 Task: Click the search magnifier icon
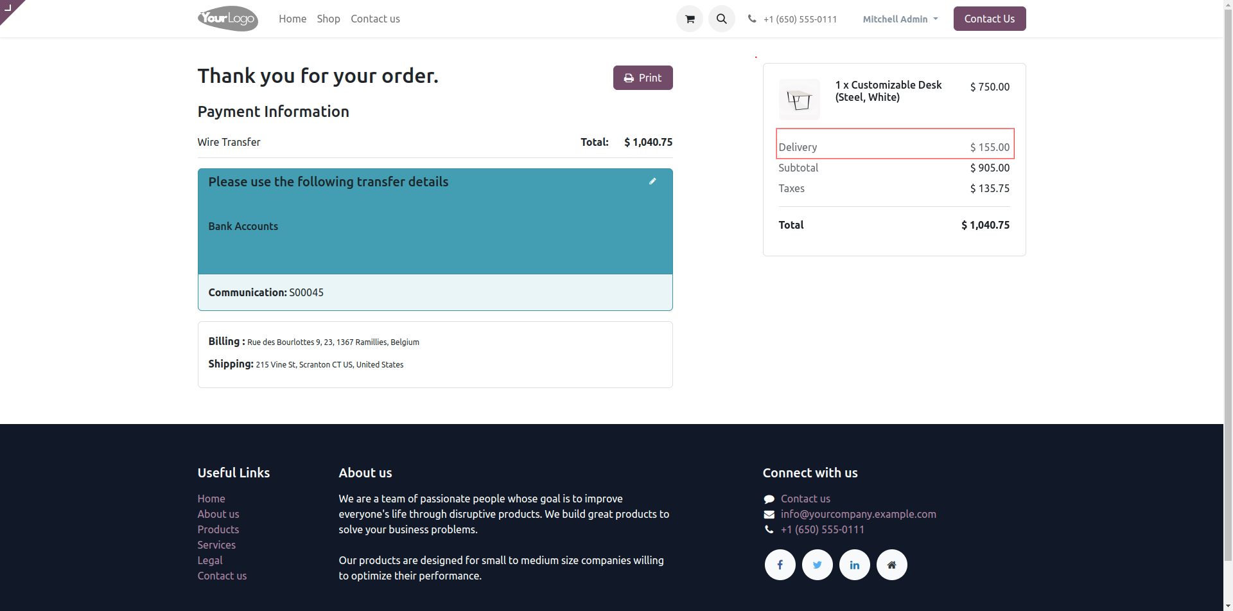pos(722,19)
